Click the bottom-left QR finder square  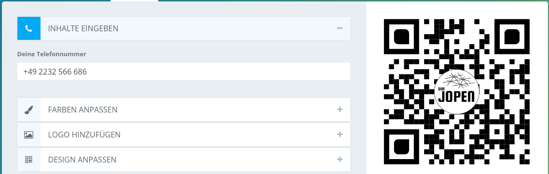401,147
